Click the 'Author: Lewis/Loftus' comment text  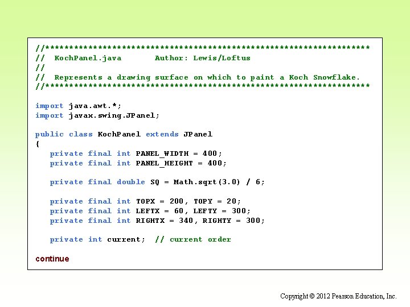202,58
